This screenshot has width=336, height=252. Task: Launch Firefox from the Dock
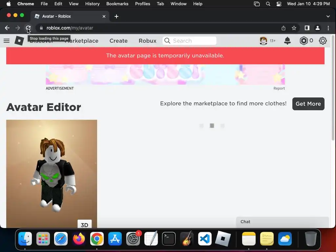point(79,239)
